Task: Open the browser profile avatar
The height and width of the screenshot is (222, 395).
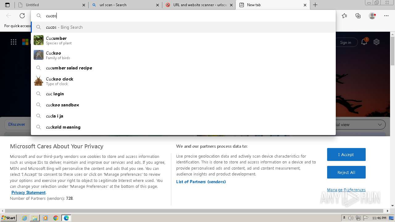Action: pyautogui.click(x=372, y=16)
